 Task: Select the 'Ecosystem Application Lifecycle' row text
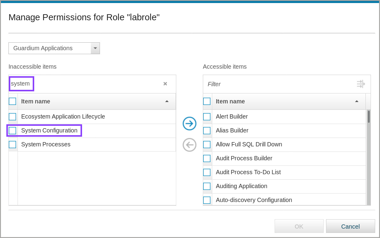(x=63, y=116)
